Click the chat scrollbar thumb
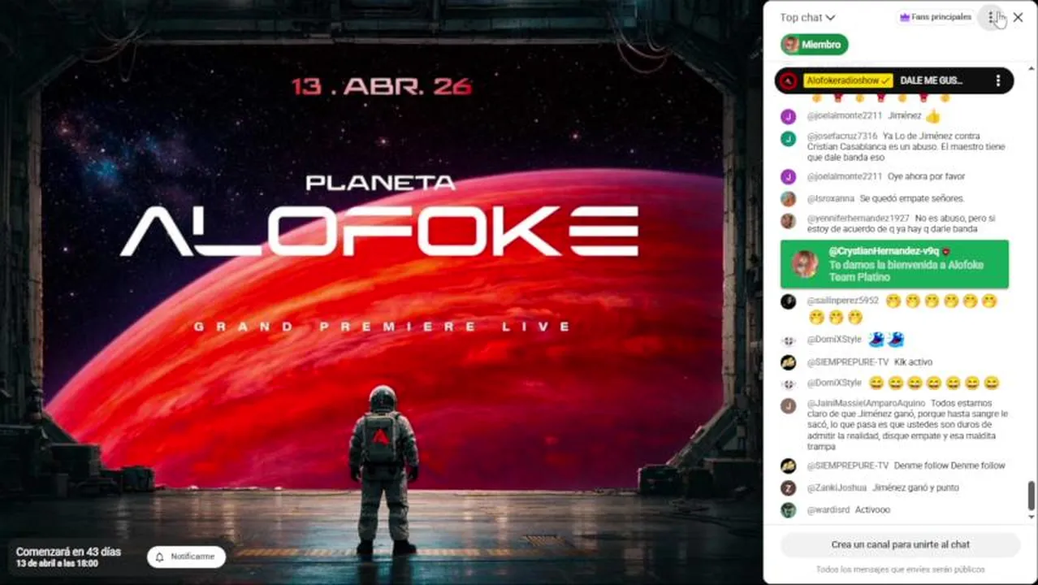1038x585 pixels. tap(1032, 494)
